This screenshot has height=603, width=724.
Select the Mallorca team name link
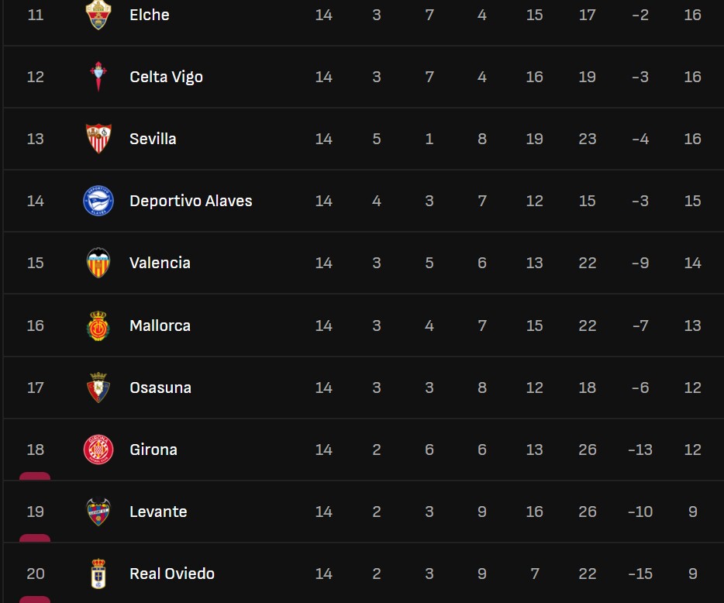(160, 326)
